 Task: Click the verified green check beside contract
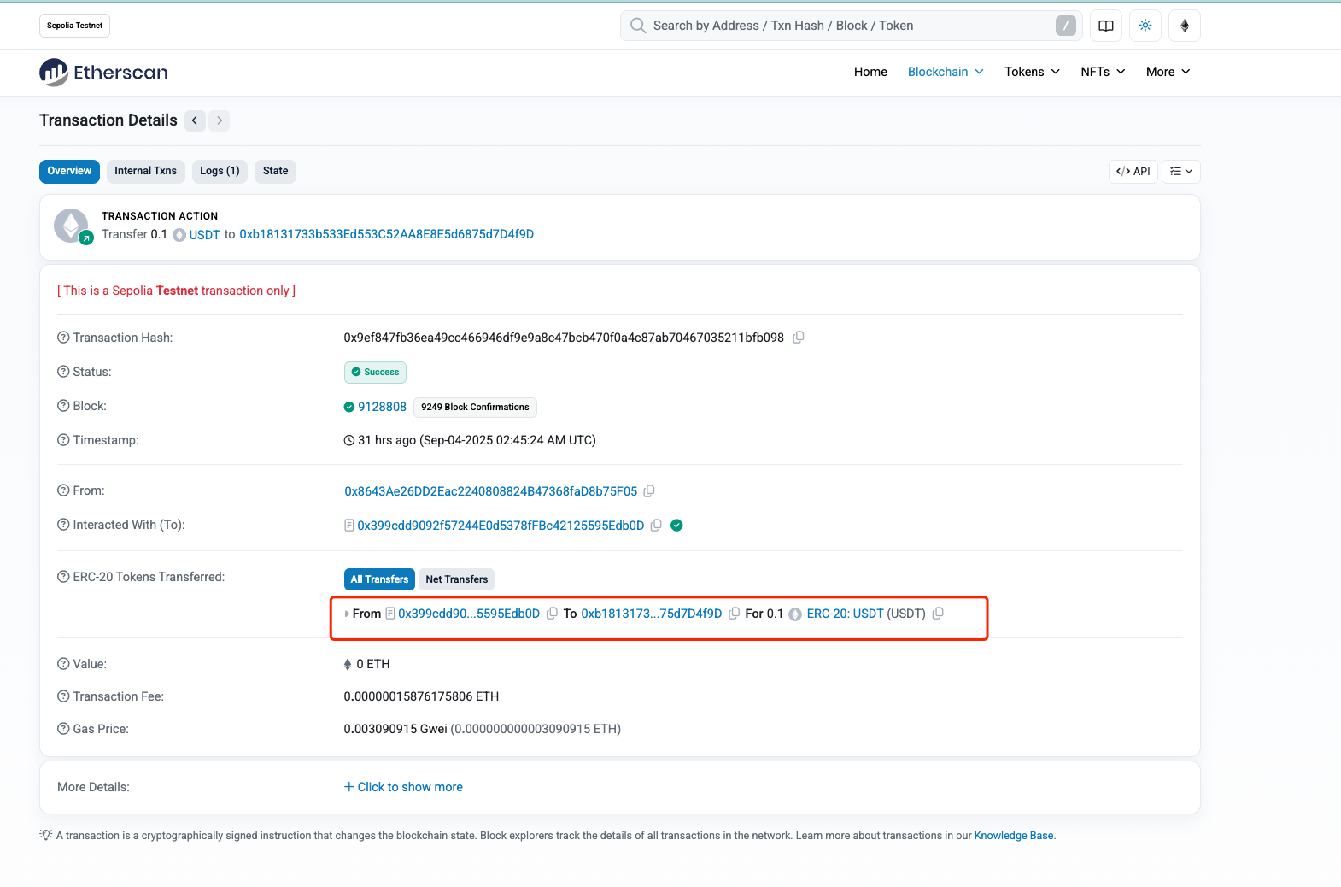(676, 526)
